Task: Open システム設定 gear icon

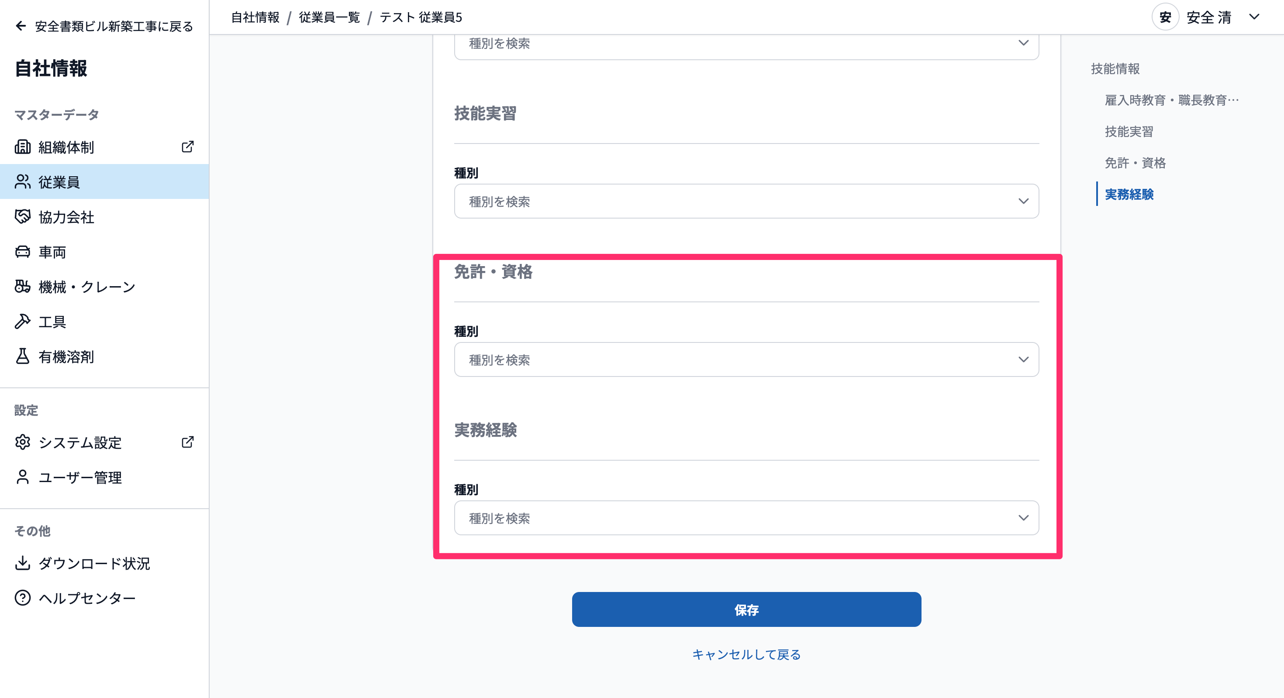Action: (22, 442)
